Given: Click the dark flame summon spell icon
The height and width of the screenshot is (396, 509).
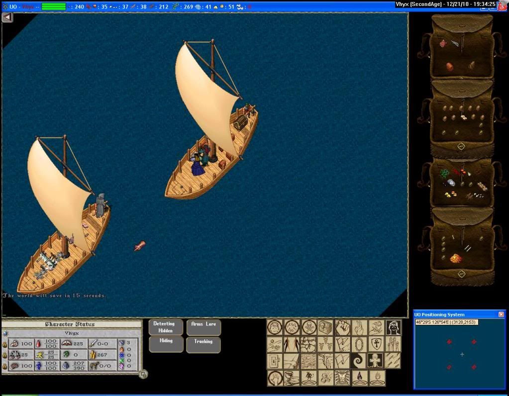Looking at the screenshot, I should [359, 378].
